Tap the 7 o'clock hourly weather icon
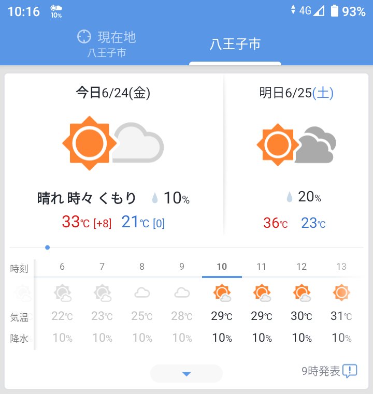Screen dimensions: 373x394 point(102,294)
